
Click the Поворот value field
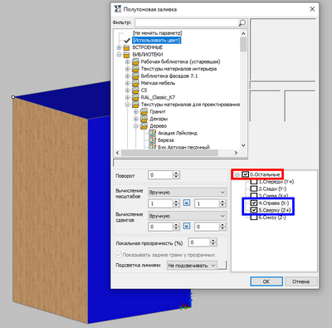(160, 175)
